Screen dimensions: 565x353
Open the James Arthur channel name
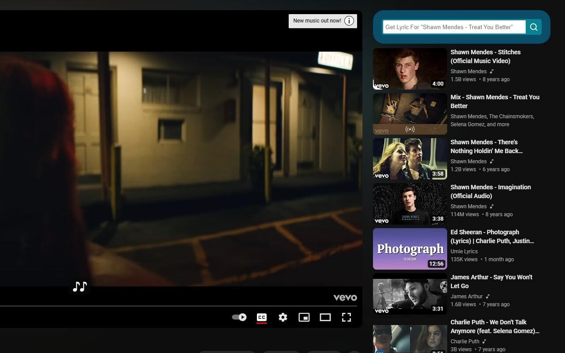point(467,297)
